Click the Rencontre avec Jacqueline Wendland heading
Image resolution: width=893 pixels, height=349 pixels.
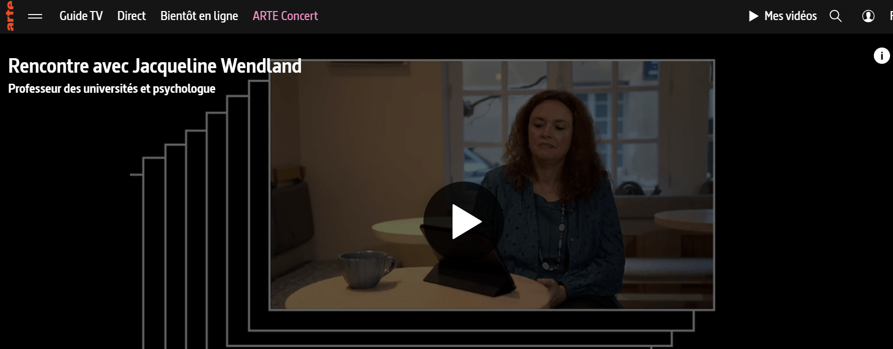(155, 66)
